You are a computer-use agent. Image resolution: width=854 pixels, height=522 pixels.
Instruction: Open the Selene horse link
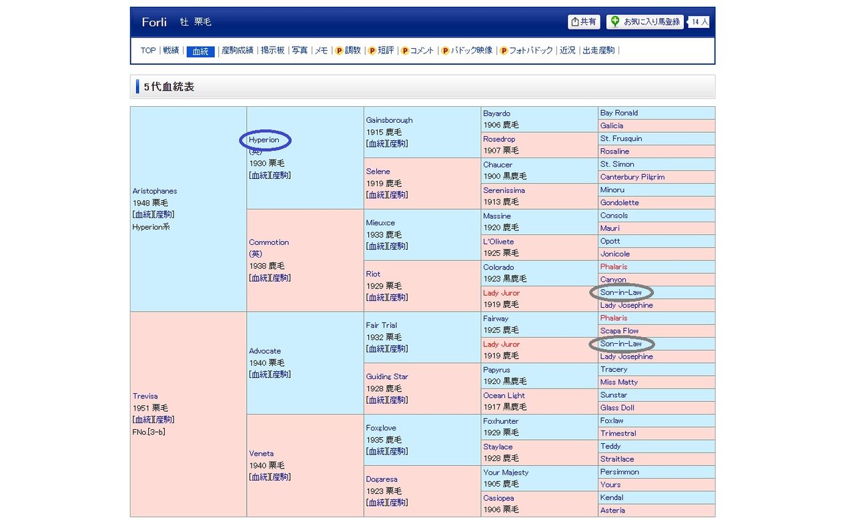[378, 172]
